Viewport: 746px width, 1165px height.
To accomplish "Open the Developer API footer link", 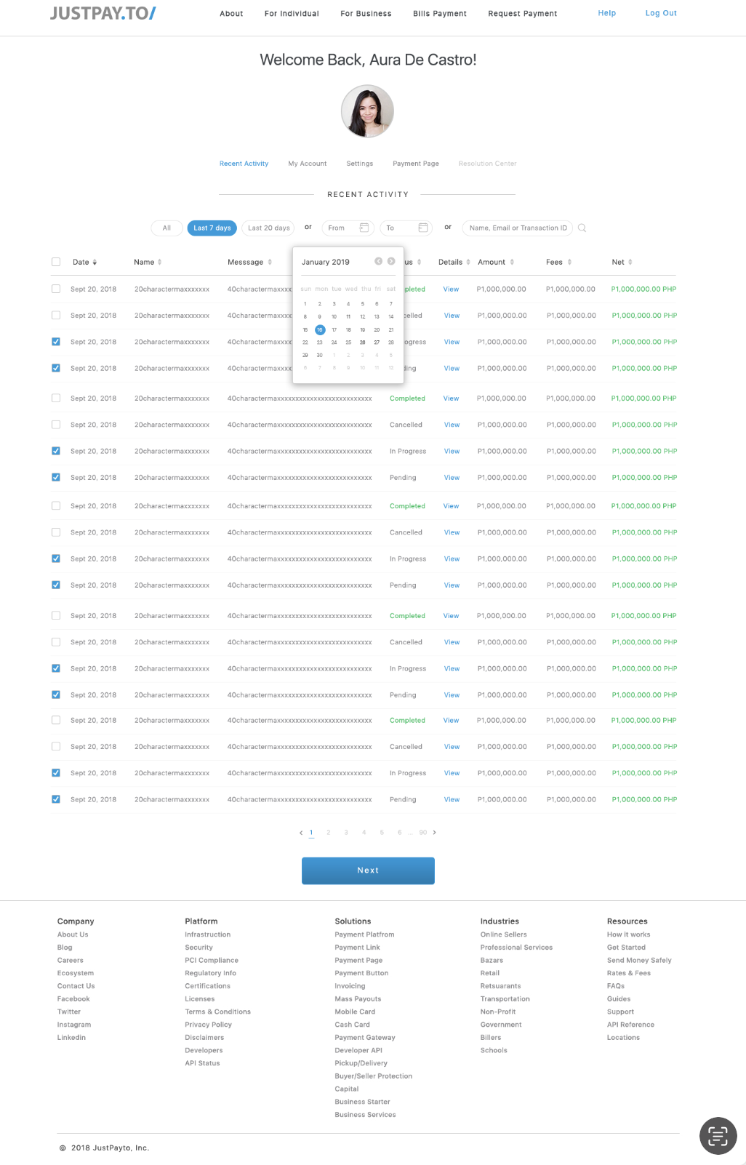I will click(x=358, y=1050).
